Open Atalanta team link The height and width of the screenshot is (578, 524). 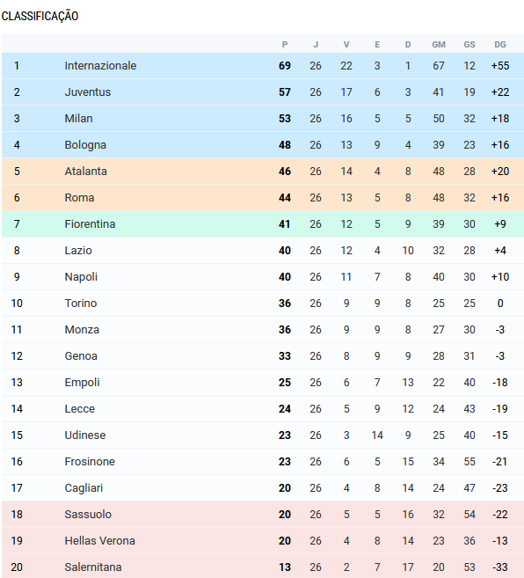click(86, 171)
